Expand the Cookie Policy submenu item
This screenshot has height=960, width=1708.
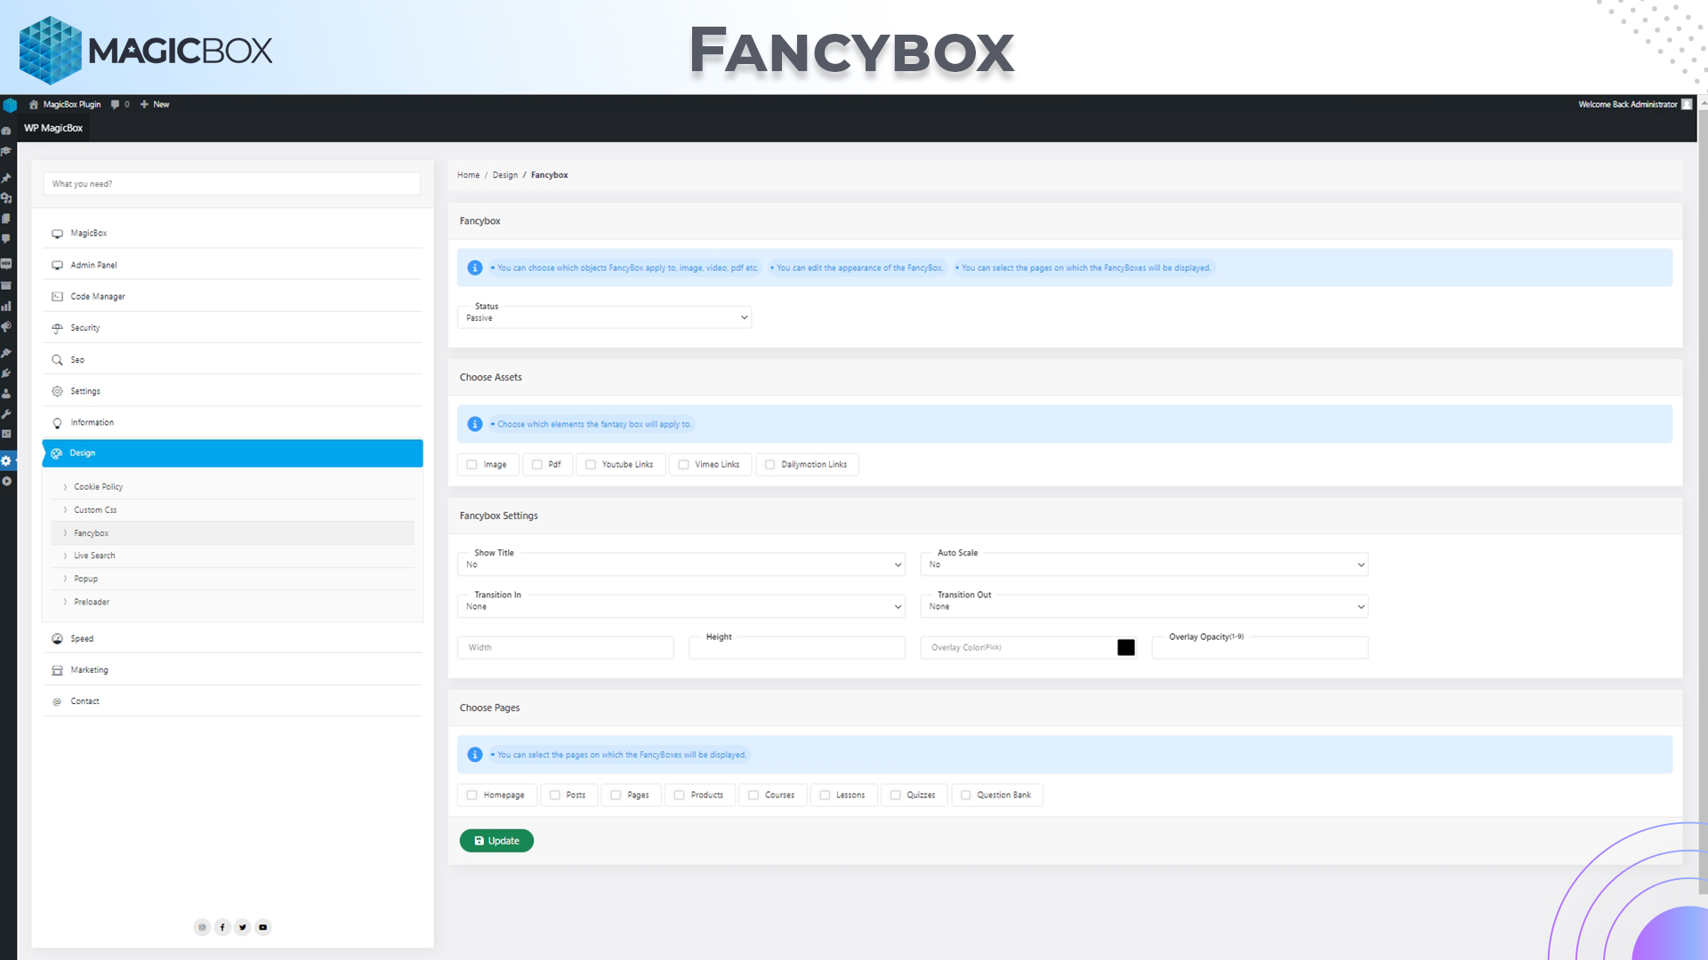tap(233, 487)
